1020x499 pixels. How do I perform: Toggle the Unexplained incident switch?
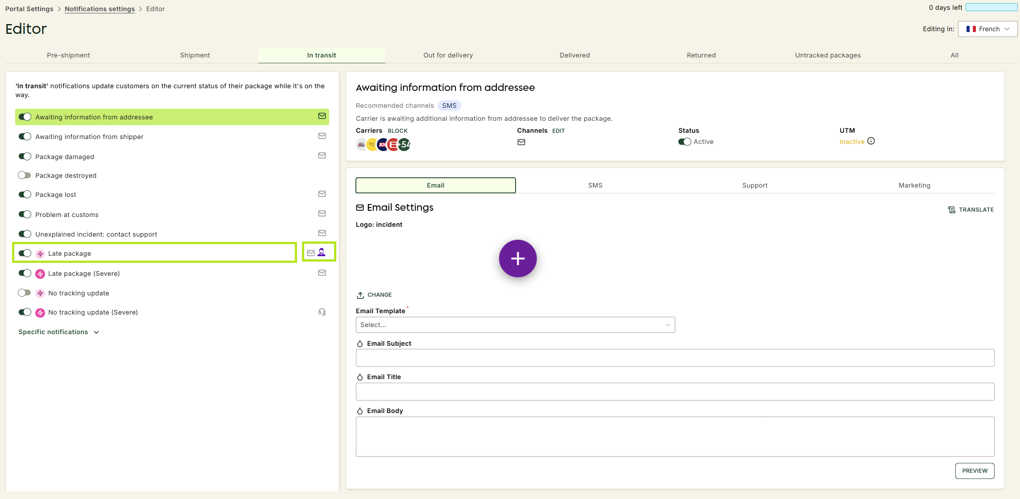click(25, 234)
